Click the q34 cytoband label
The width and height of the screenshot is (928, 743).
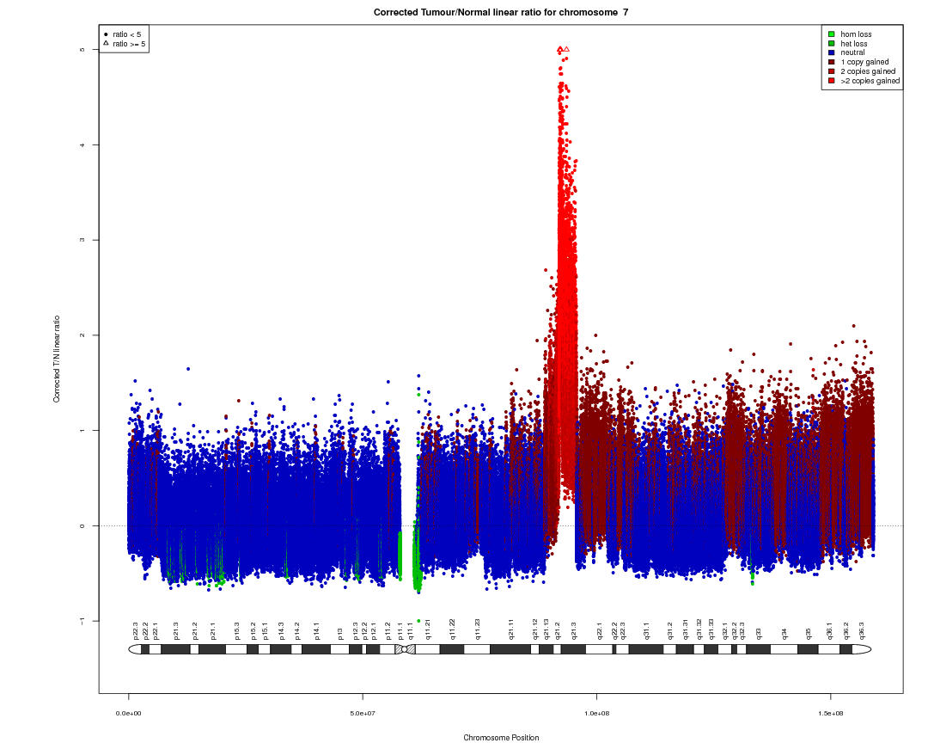[x=785, y=634]
